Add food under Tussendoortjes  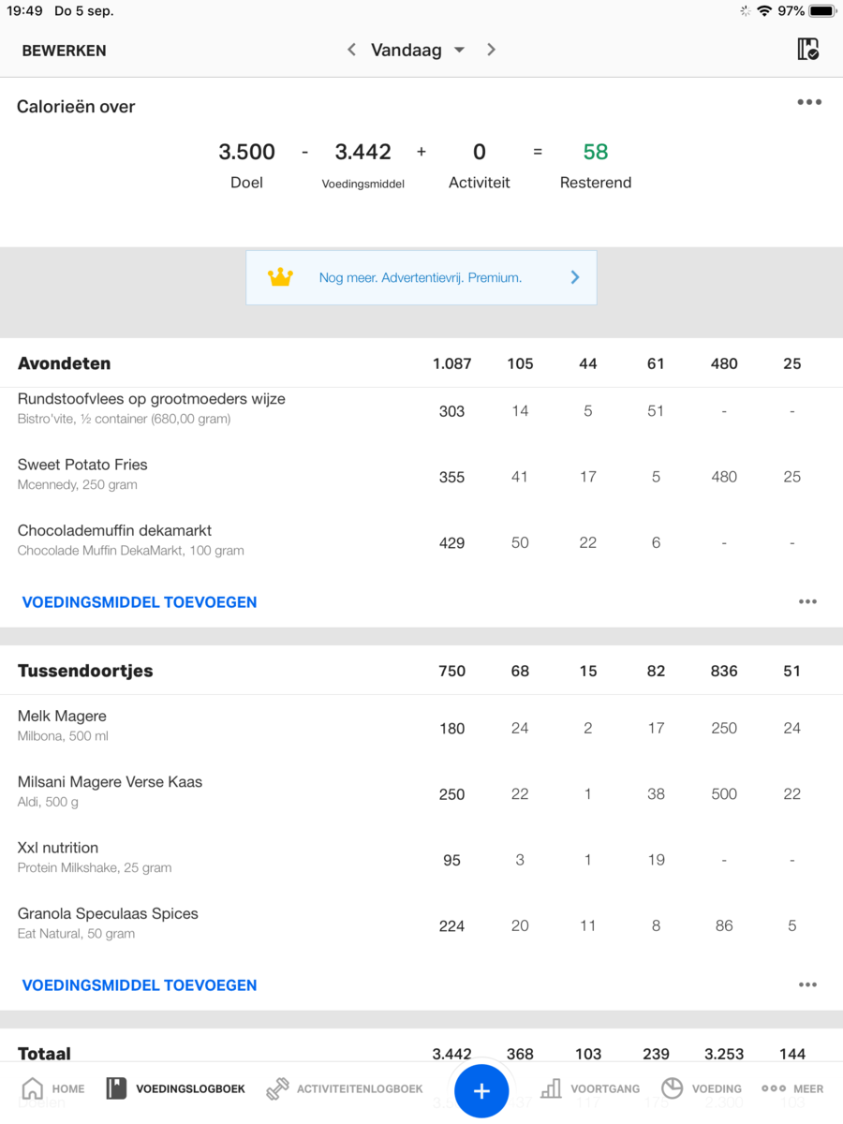tap(140, 985)
